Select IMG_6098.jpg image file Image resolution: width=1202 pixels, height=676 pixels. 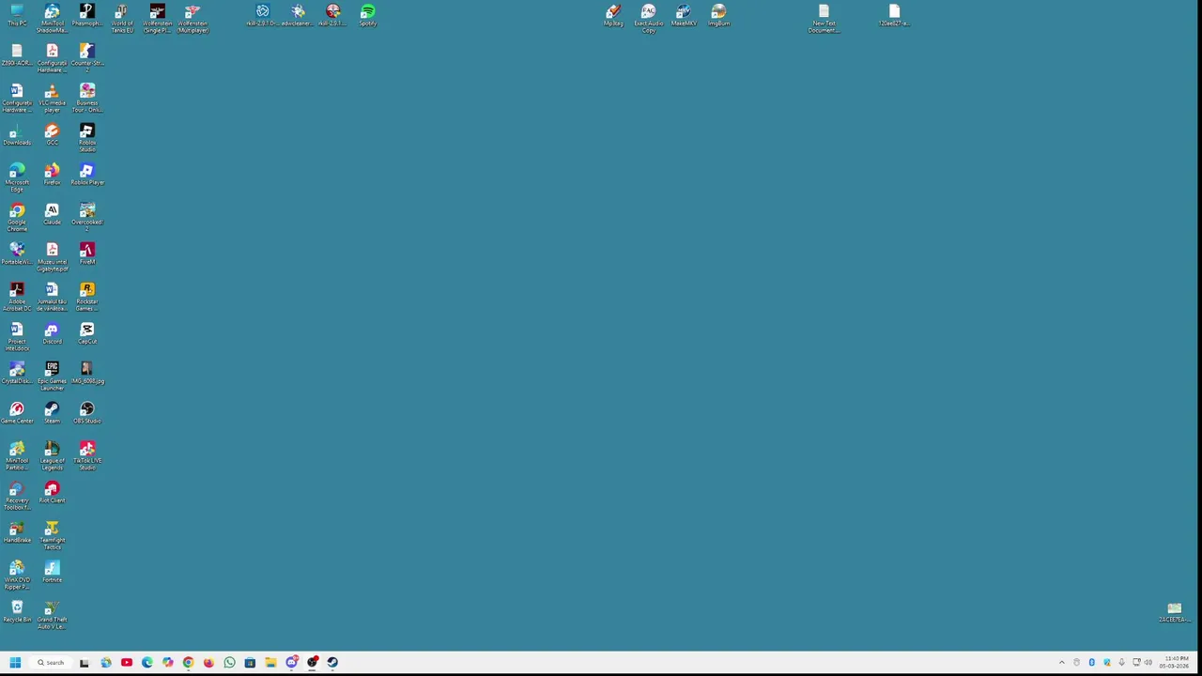(87, 373)
